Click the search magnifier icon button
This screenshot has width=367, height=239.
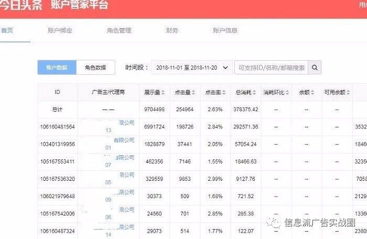click(315, 68)
